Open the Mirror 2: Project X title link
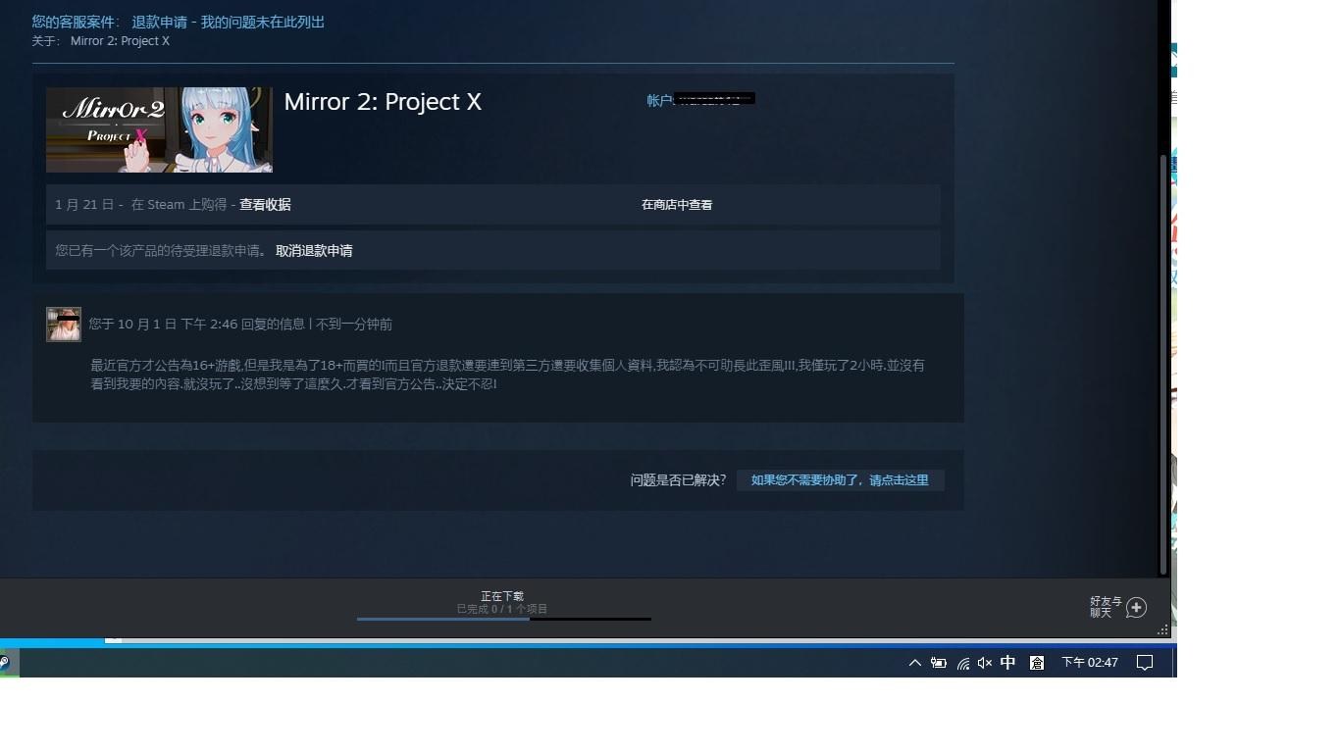Viewport: 1340px width, 753px height. click(382, 101)
